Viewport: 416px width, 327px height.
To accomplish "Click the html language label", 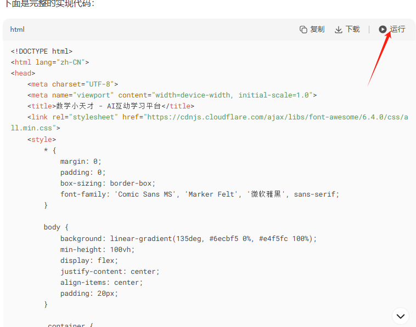I will (17, 30).
